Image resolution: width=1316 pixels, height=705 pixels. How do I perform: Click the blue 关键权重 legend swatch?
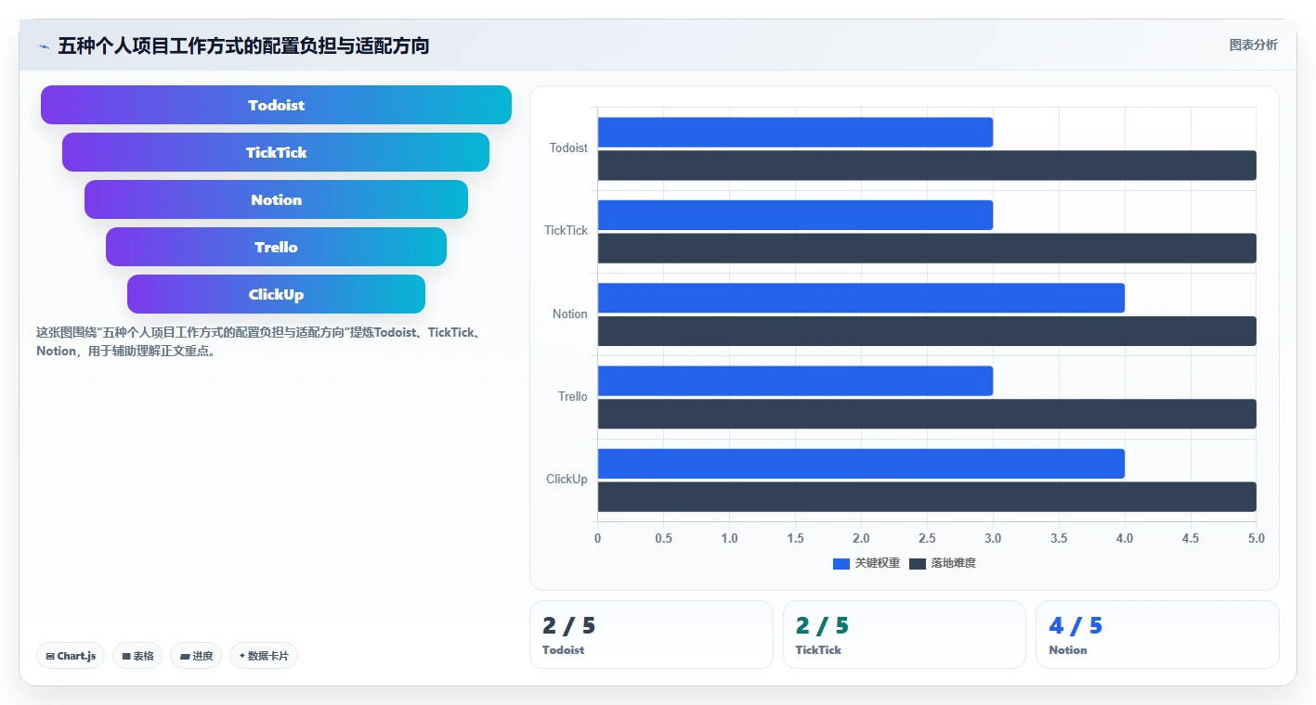point(841,564)
